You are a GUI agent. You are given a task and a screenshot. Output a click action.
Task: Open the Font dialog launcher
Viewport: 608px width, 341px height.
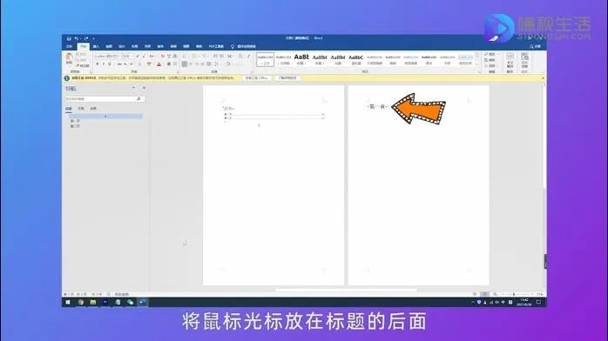(x=178, y=72)
